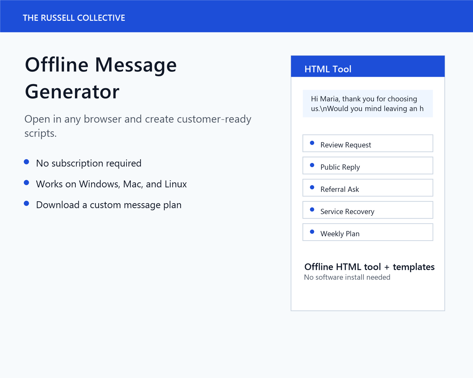Click 'Download a custom message plan'
The image size is (473, 378).
tap(109, 205)
